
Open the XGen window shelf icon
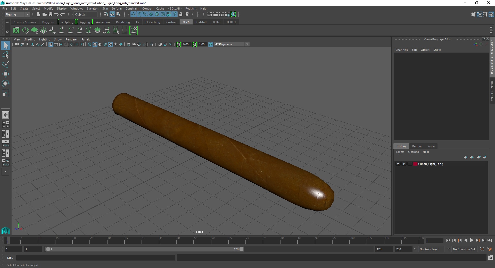16,30
